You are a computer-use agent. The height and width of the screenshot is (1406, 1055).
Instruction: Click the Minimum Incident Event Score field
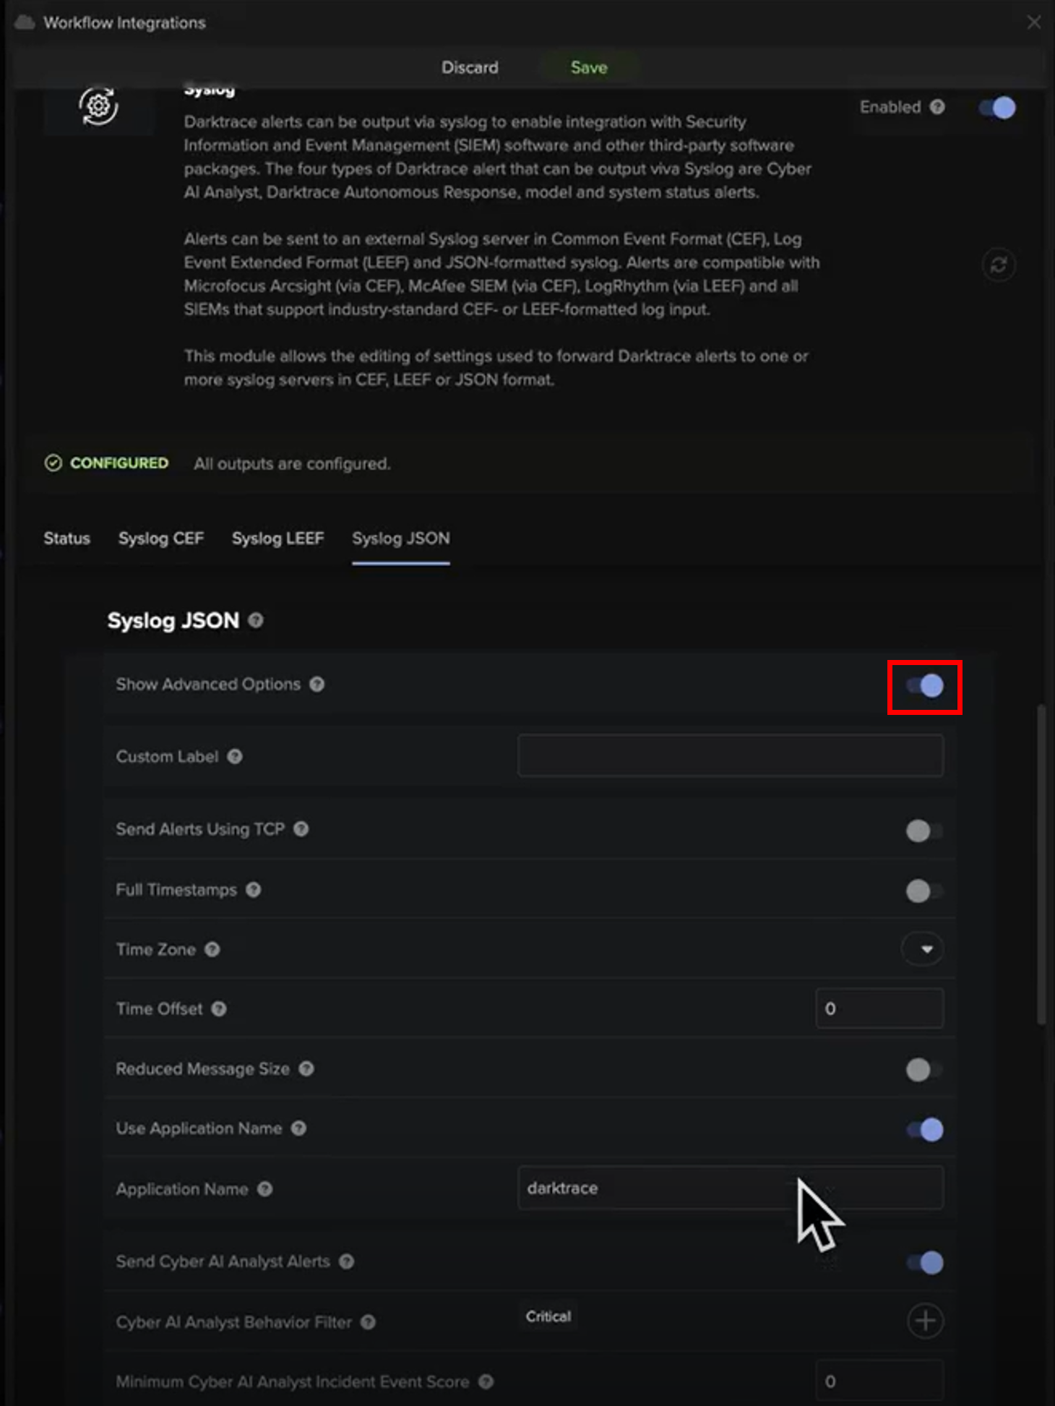(879, 1381)
